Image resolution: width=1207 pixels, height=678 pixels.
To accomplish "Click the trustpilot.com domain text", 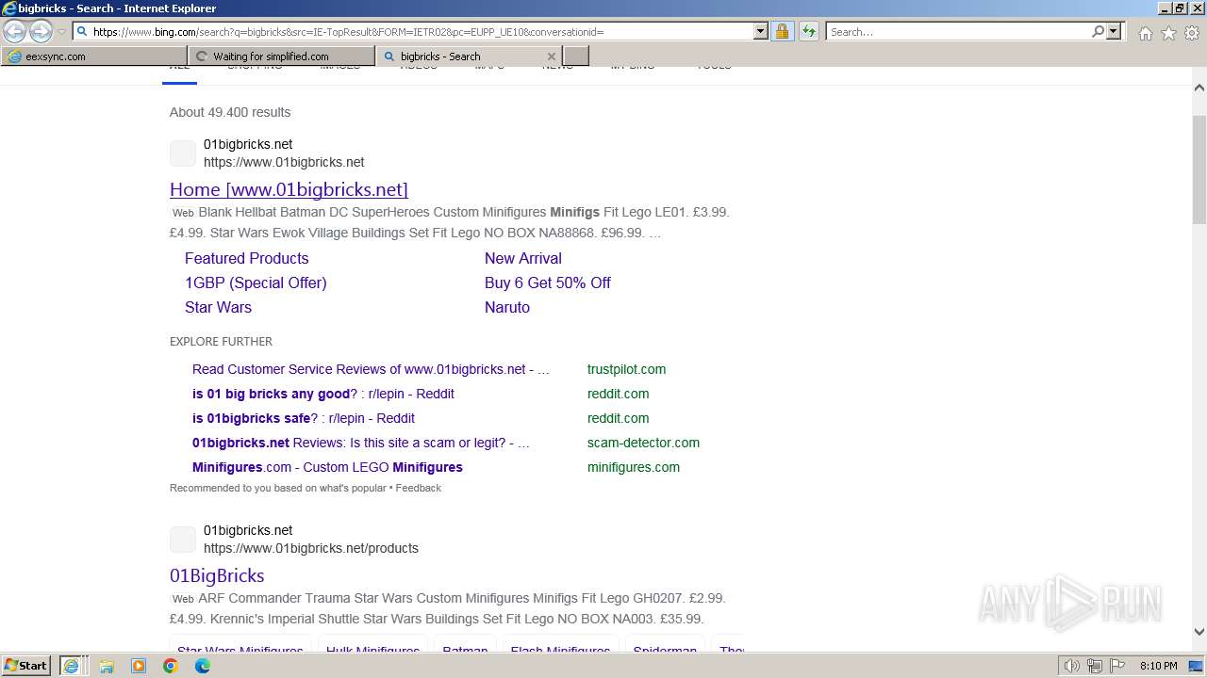I will (x=626, y=369).
